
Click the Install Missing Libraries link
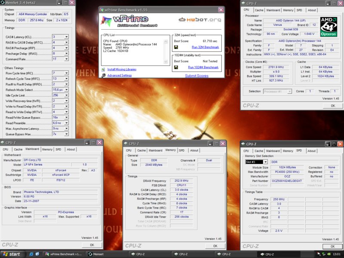[122, 69]
